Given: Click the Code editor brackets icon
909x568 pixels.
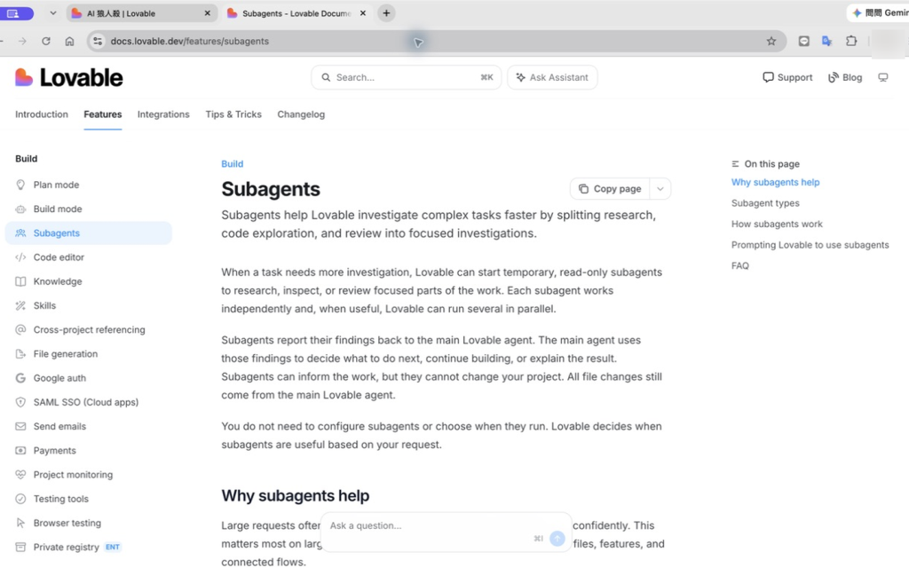Looking at the screenshot, I should tap(21, 257).
